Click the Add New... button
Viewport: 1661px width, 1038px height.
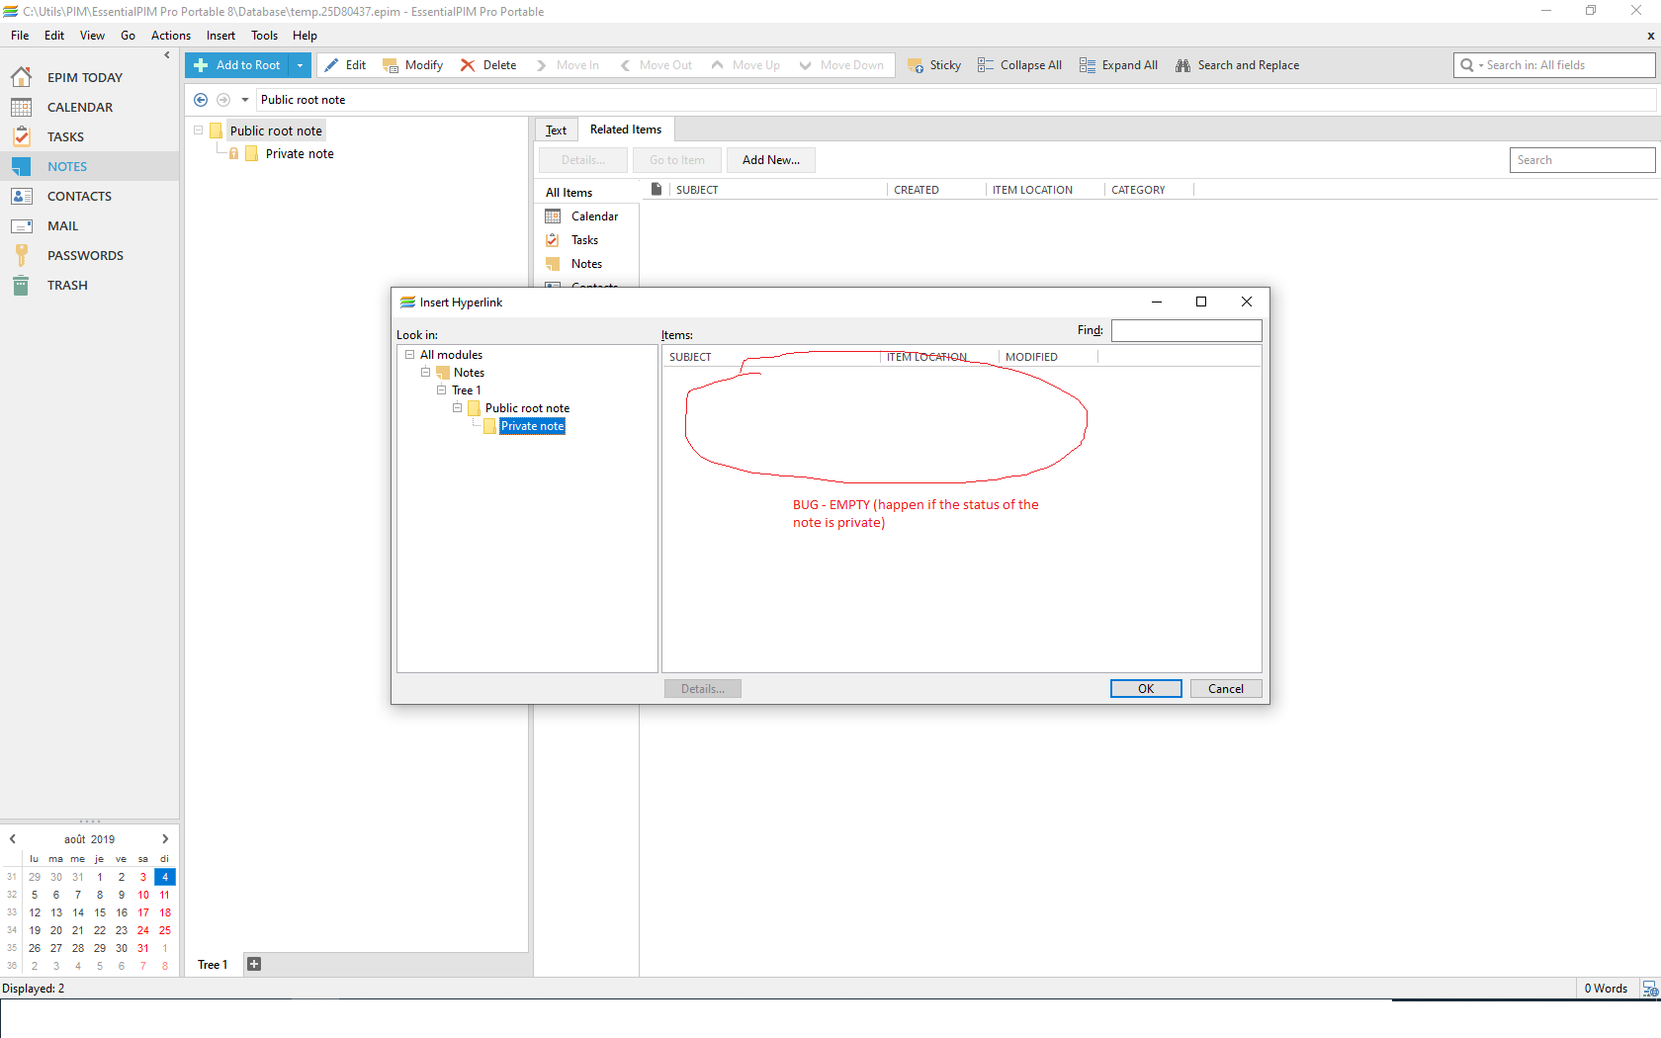(x=771, y=160)
